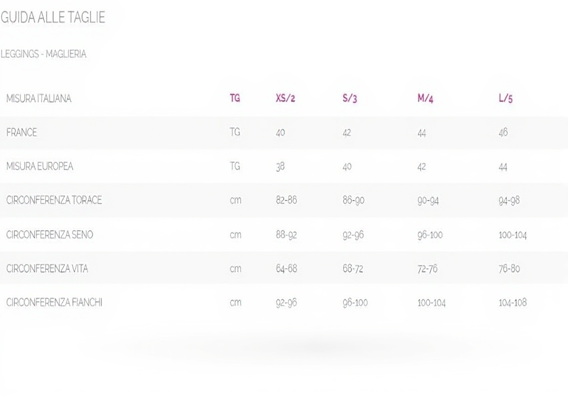Screen dimensions: 568x396
Task: Select the 72-76 waist measurement cell
Action: (x=427, y=269)
